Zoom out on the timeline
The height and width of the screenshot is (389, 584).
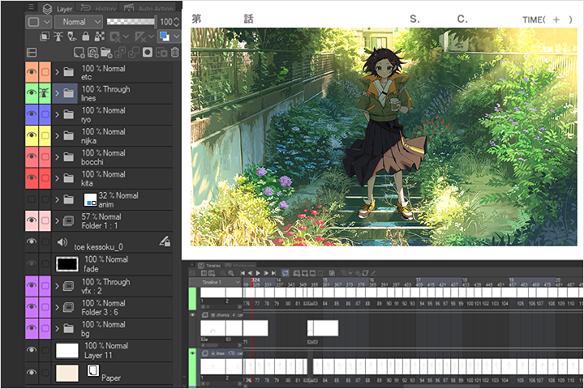pyautogui.click(x=223, y=273)
